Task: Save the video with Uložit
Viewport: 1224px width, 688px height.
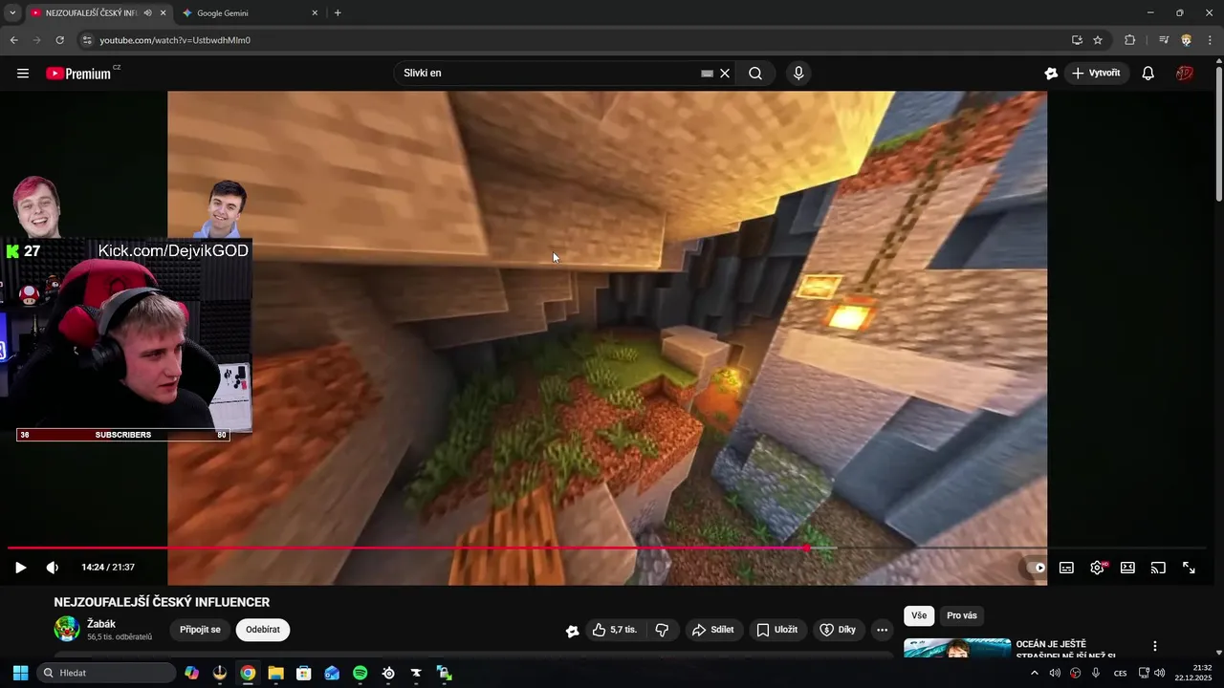Action: tap(777, 630)
